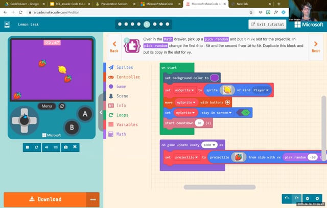The height and width of the screenshot is (208, 327).
Task: Click the browser address bar
Action: pyautogui.click(x=137, y=12)
